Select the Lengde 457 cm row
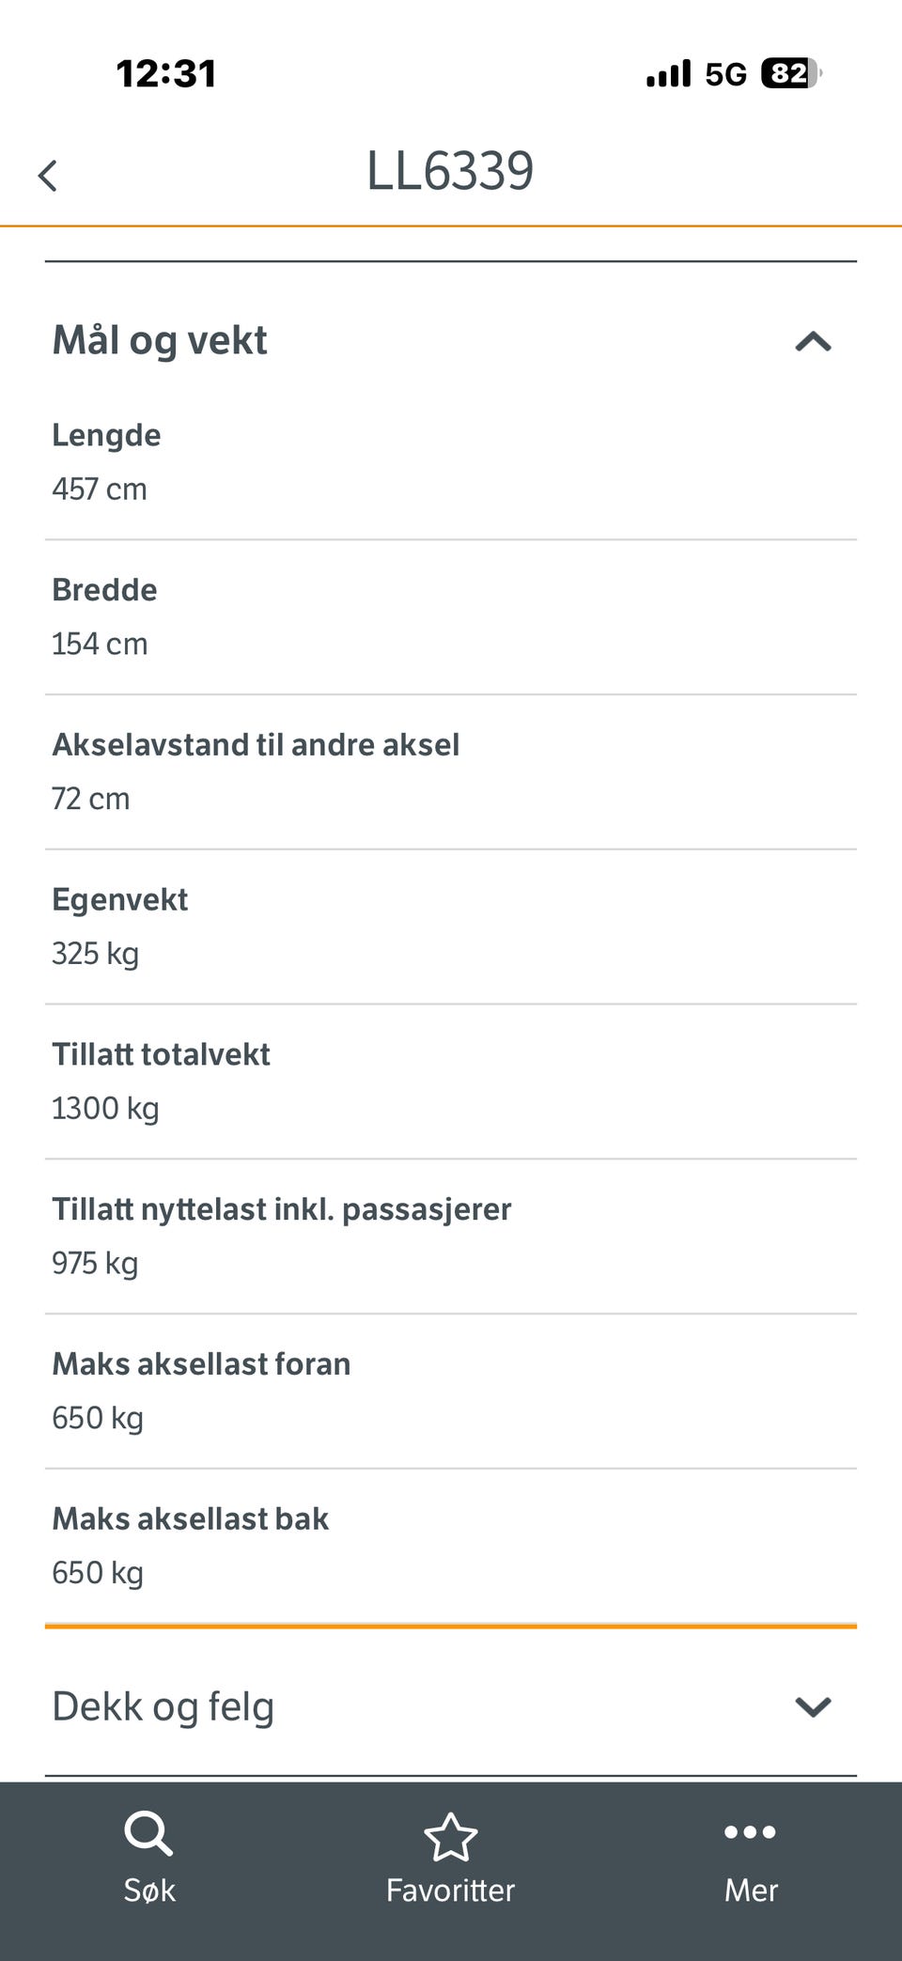Viewport: 902px width, 1961px height. [x=450, y=462]
